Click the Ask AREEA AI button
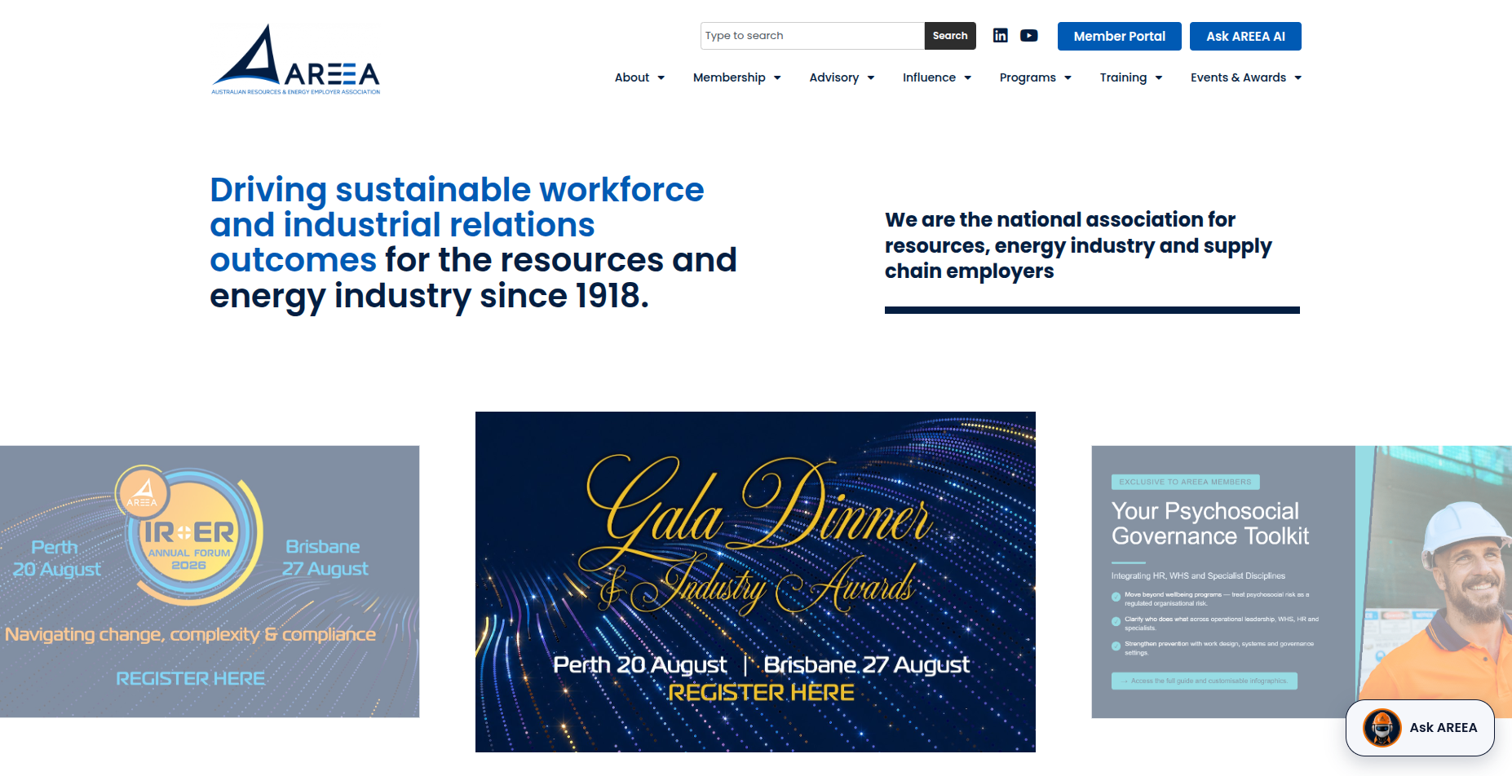Image resolution: width=1512 pixels, height=776 pixels. 1245,36
